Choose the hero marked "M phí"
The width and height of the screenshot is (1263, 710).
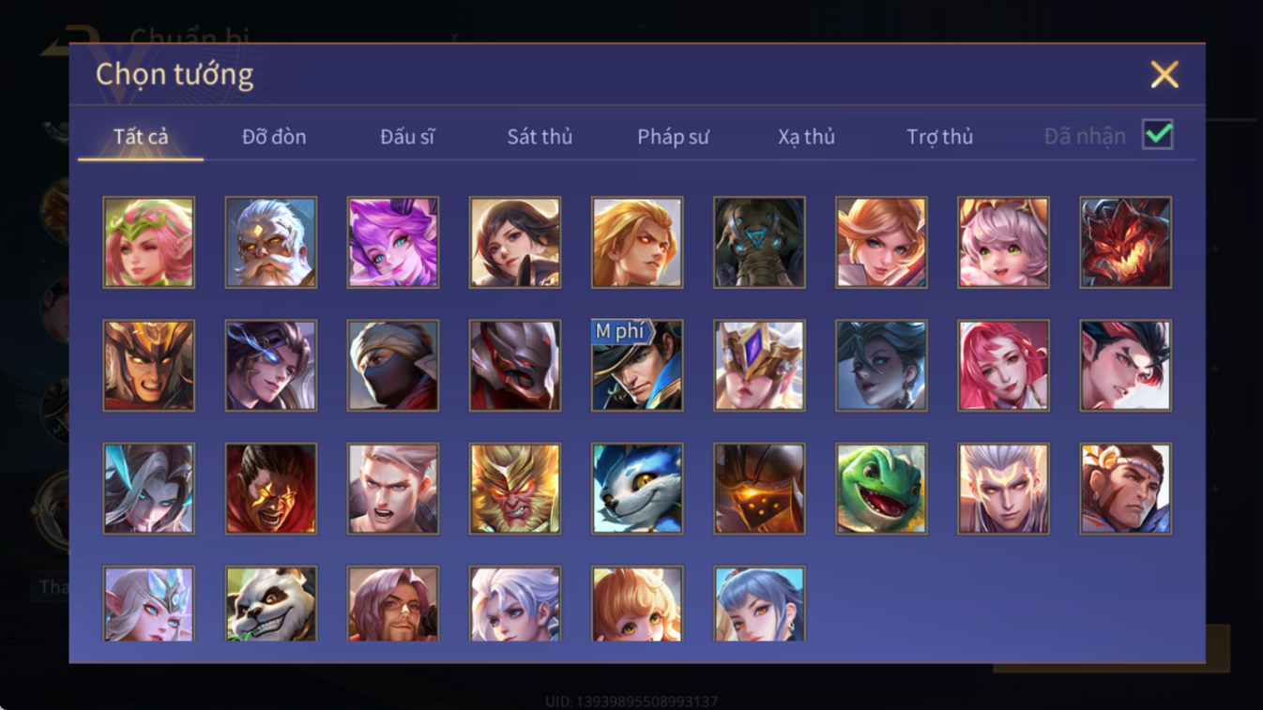[637, 366]
